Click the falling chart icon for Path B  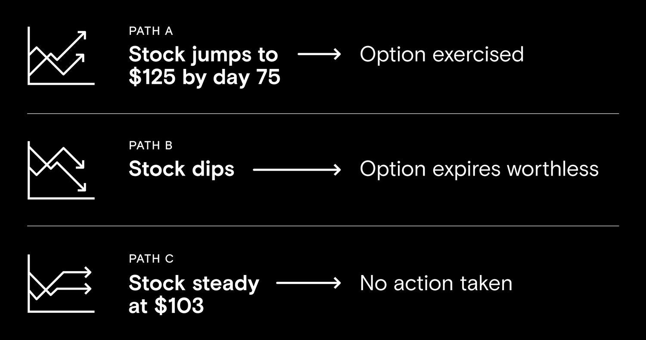coord(60,170)
